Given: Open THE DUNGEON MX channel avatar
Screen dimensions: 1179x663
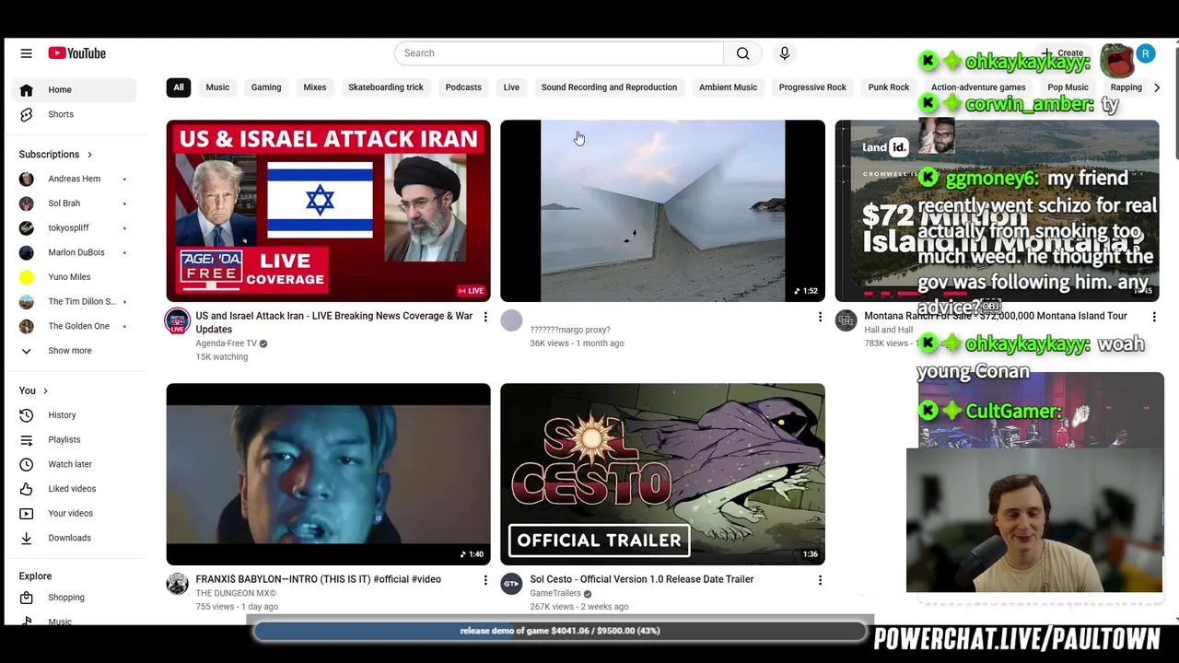Looking at the screenshot, I should pyautogui.click(x=177, y=584).
